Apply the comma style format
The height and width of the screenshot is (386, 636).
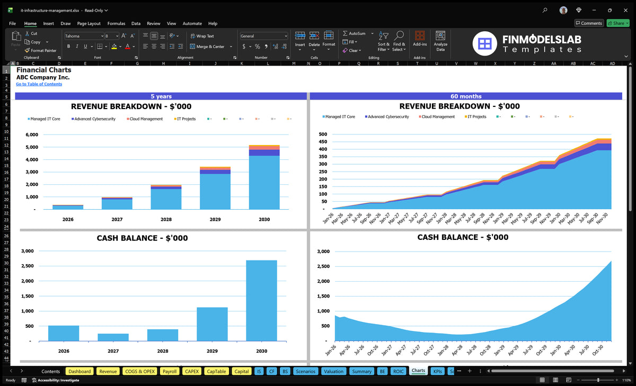(267, 47)
